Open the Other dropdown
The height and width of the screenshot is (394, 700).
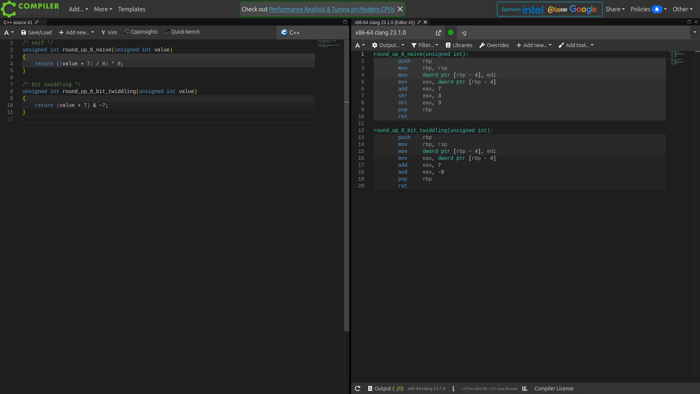tap(682, 9)
